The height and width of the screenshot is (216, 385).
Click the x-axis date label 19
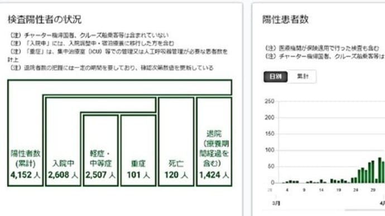(339, 190)
